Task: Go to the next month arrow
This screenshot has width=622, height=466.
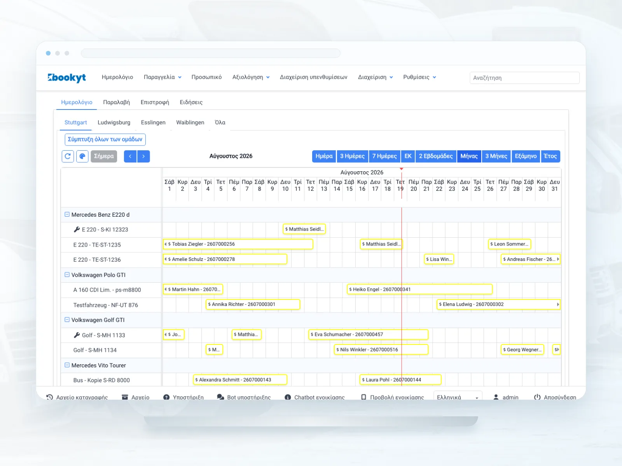Action: 143,156
